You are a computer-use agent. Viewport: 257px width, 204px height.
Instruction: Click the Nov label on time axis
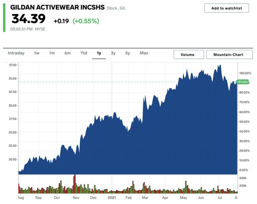click(x=76, y=198)
